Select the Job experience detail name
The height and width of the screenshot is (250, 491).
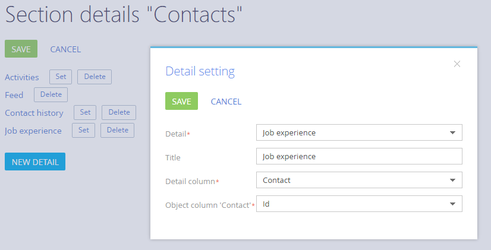[33, 131]
